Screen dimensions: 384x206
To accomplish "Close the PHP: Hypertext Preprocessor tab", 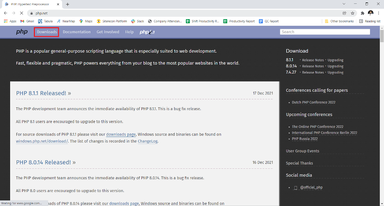I will (58, 4).
